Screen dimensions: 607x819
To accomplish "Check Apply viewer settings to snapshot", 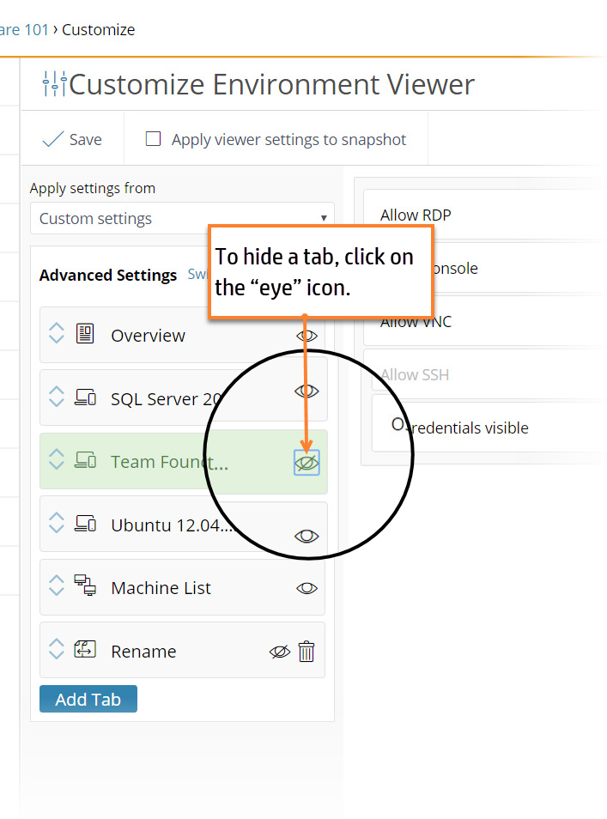I will pyautogui.click(x=153, y=137).
